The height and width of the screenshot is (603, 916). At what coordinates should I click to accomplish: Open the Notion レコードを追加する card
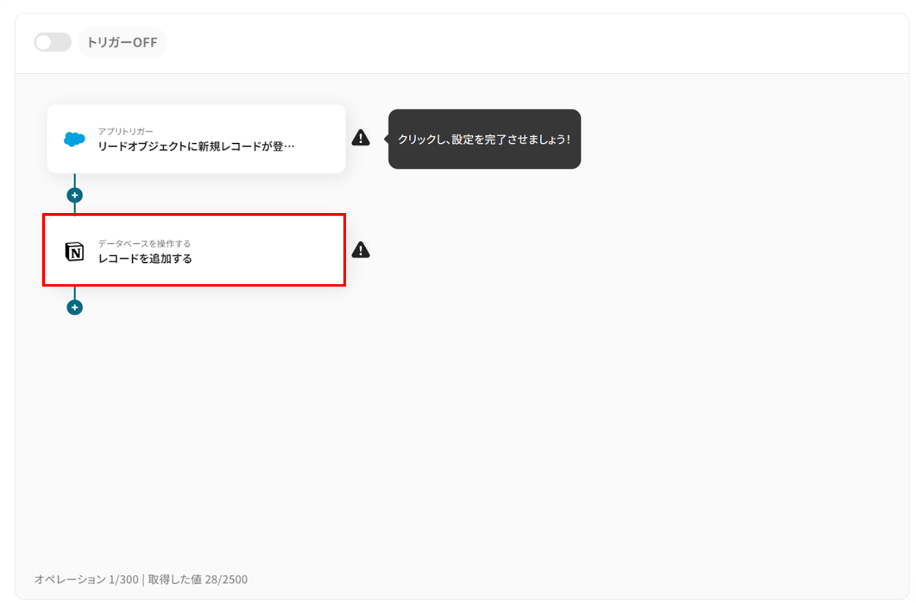pyautogui.click(x=194, y=250)
